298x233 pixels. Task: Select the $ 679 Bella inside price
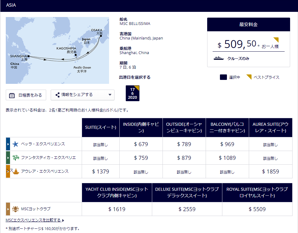click(x=141, y=144)
